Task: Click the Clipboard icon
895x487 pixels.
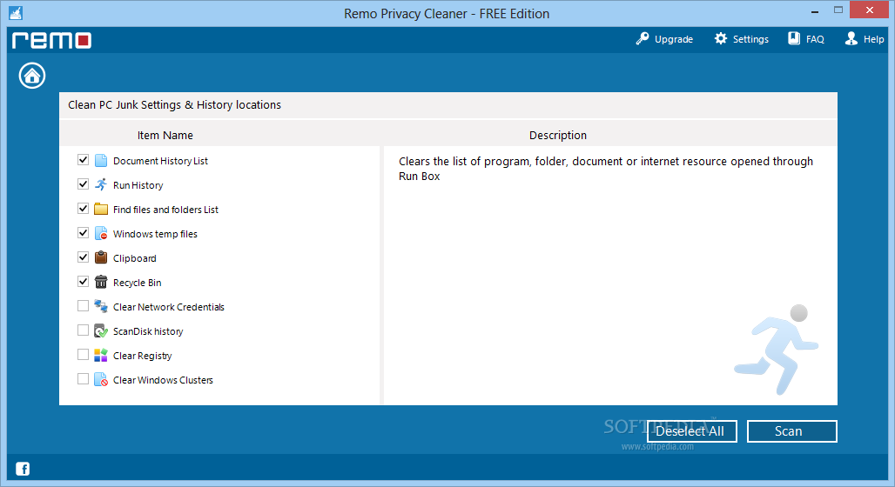Action: pyautogui.click(x=101, y=257)
